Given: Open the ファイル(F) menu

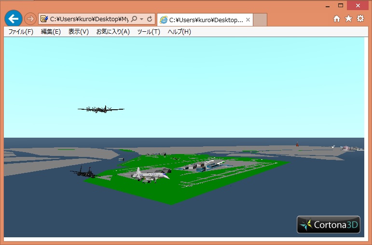Looking at the screenshot, I should (21, 32).
